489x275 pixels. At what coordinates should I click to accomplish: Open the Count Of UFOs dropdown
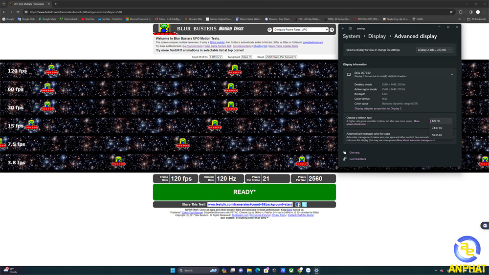tap(216, 57)
